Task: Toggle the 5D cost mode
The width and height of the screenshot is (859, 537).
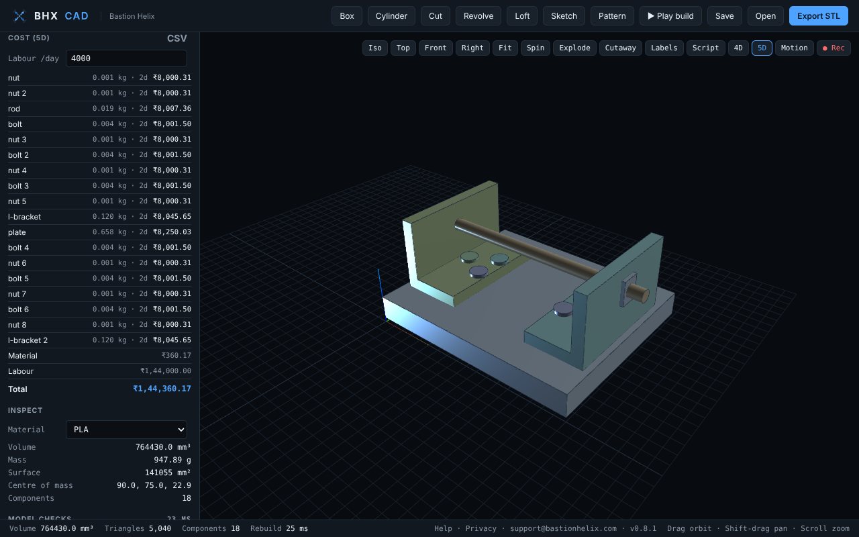Action: coord(762,48)
